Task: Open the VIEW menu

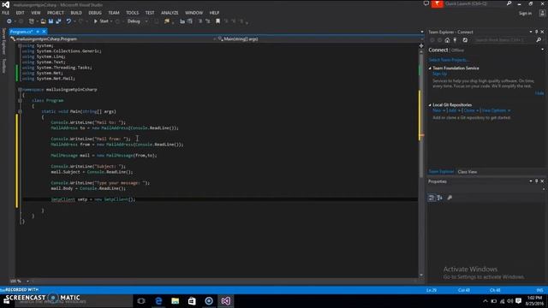Action: tap(36, 13)
